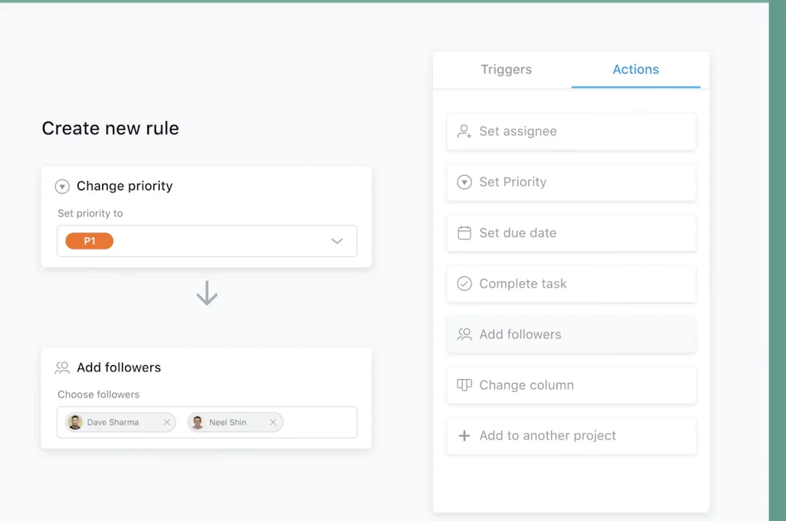Click the chevron on the priority selector

337,240
